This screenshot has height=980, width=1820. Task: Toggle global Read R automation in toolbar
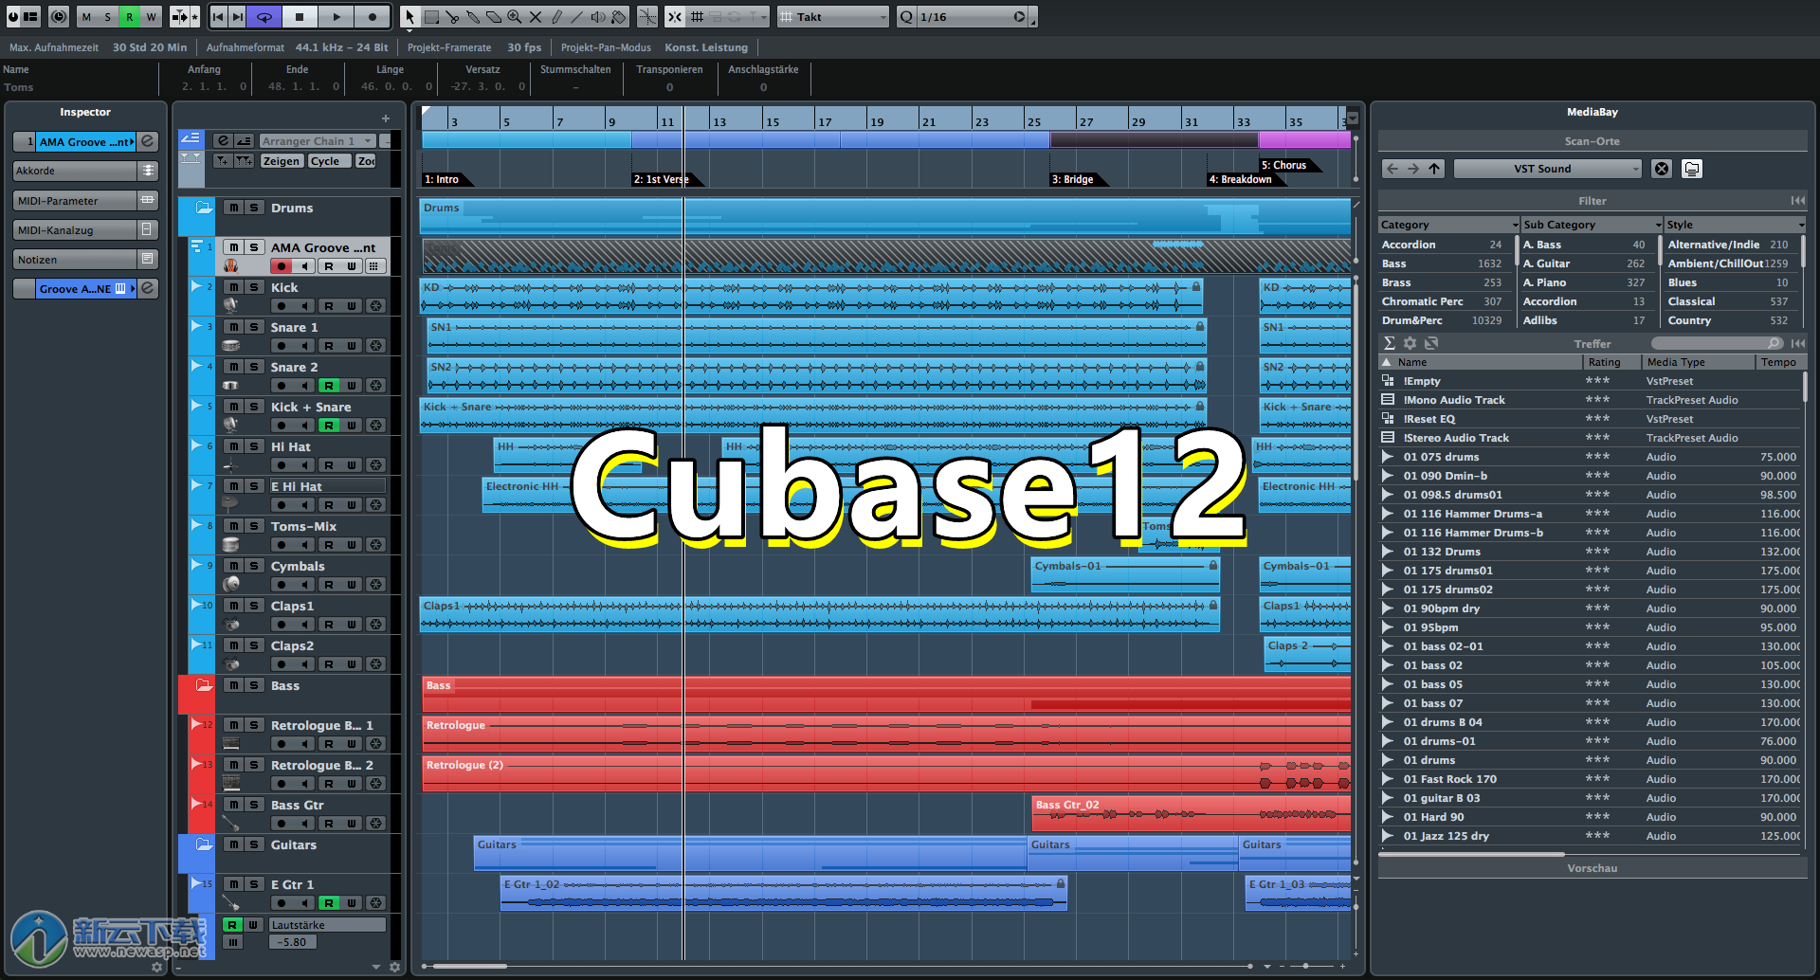[x=130, y=17]
